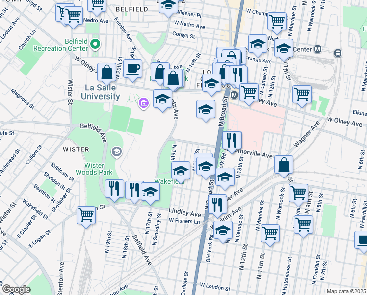Open graduation cap marker east of N Broad near N 13th St
The width and height of the screenshot is (367, 295).
225,178
